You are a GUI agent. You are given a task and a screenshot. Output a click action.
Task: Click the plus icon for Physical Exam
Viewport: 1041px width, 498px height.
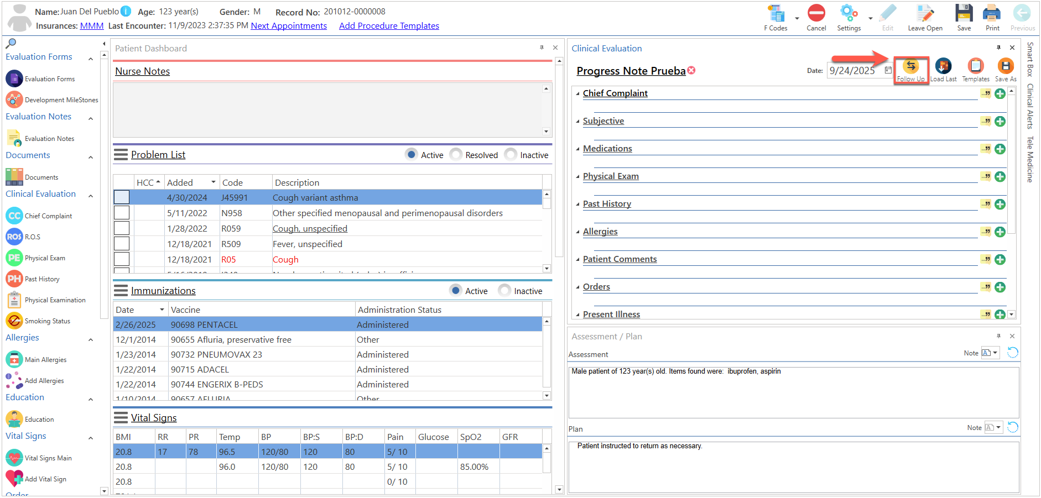[x=1000, y=177]
